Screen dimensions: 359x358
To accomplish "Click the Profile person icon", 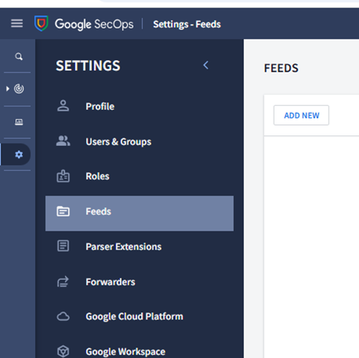I will point(63,106).
